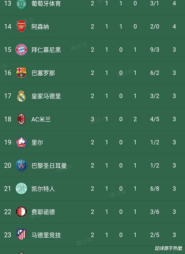Viewport: 185px width, 254px height.
Task: Open the AC Milan badge
Action: tap(21, 119)
